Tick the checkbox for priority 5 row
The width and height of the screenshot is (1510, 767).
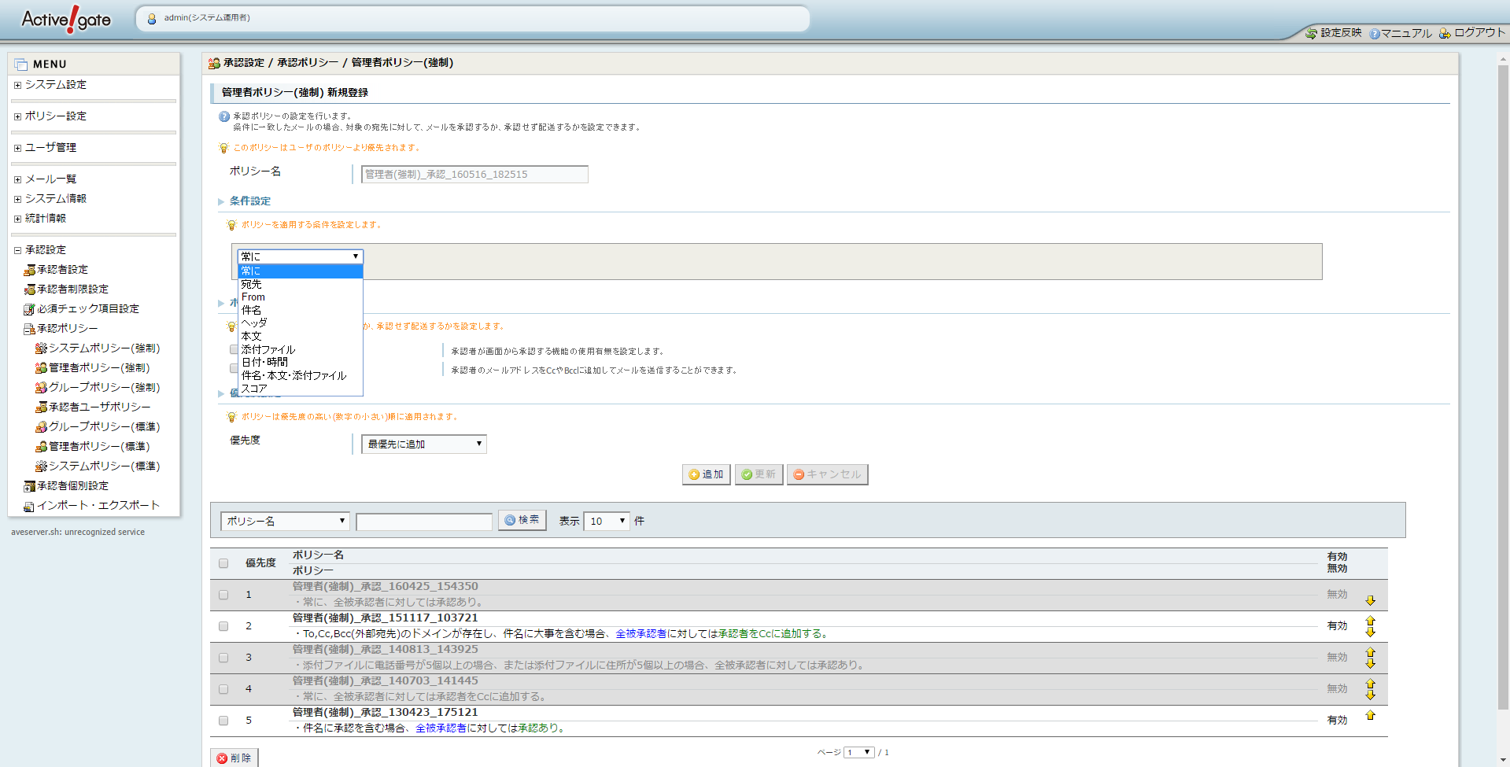click(x=223, y=721)
